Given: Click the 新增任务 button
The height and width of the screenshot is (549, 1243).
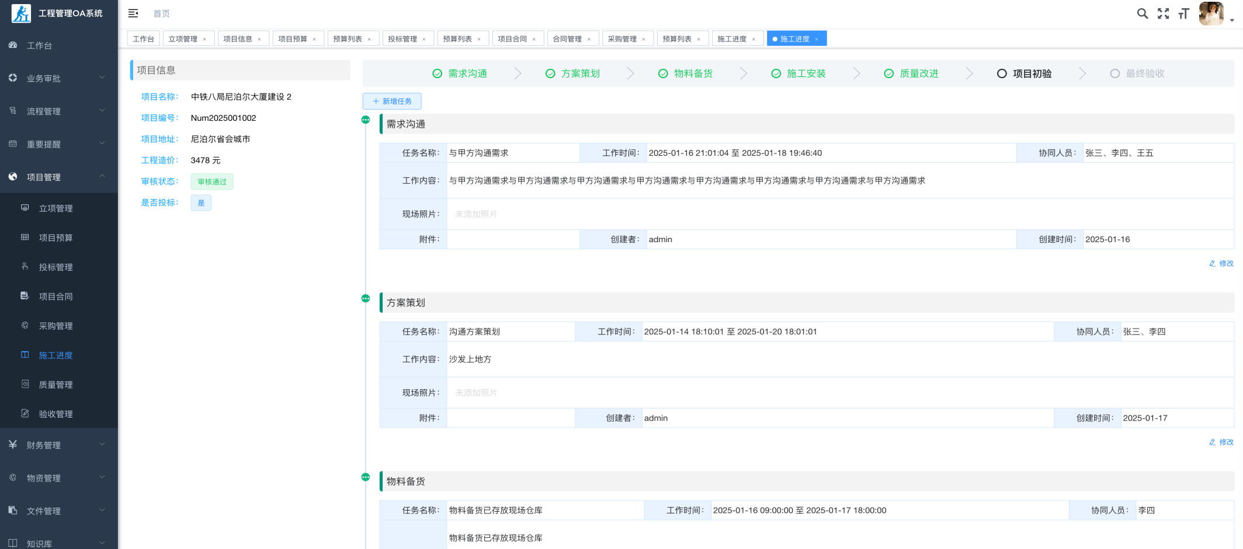Looking at the screenshot, I should click(392, 102).
